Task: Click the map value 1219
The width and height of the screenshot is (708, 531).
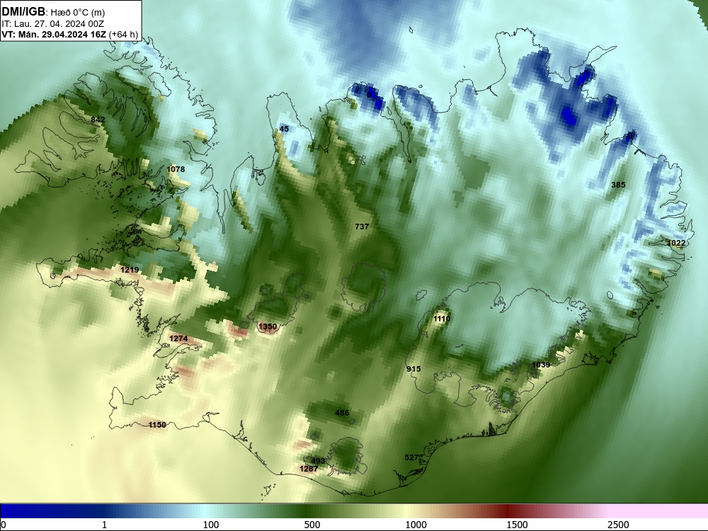Action: 130,270
